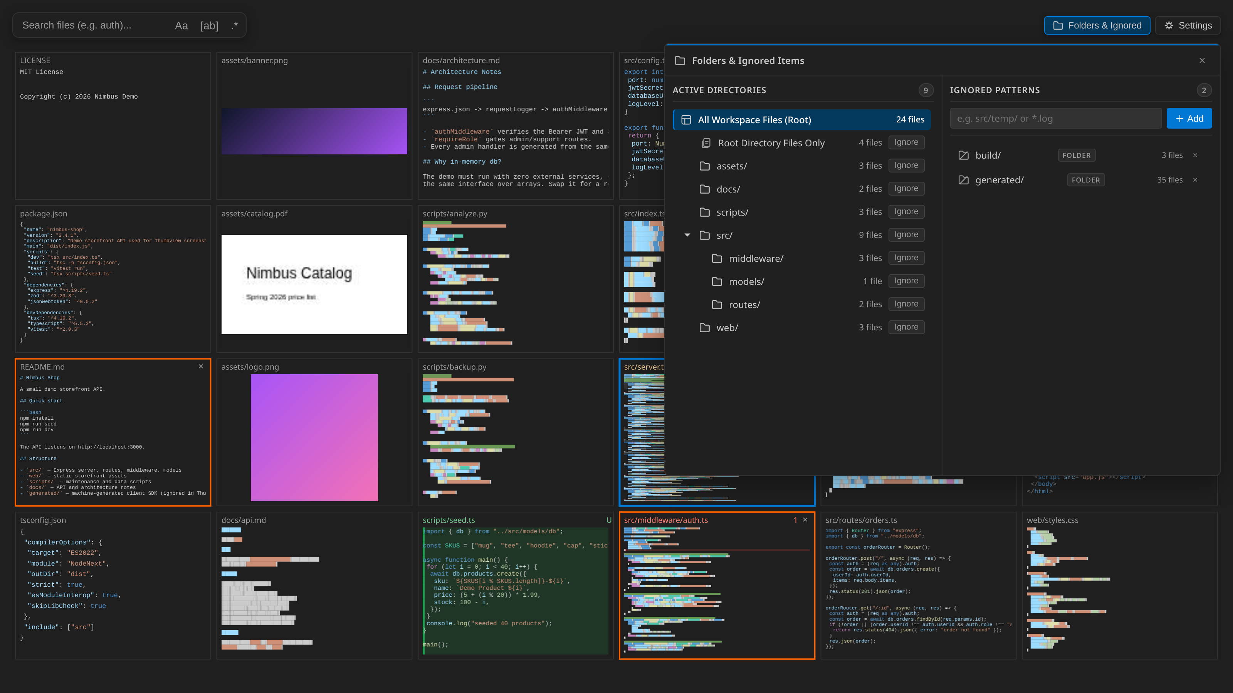Open the scripts/seed.ts file card

(x=516, y=585)
